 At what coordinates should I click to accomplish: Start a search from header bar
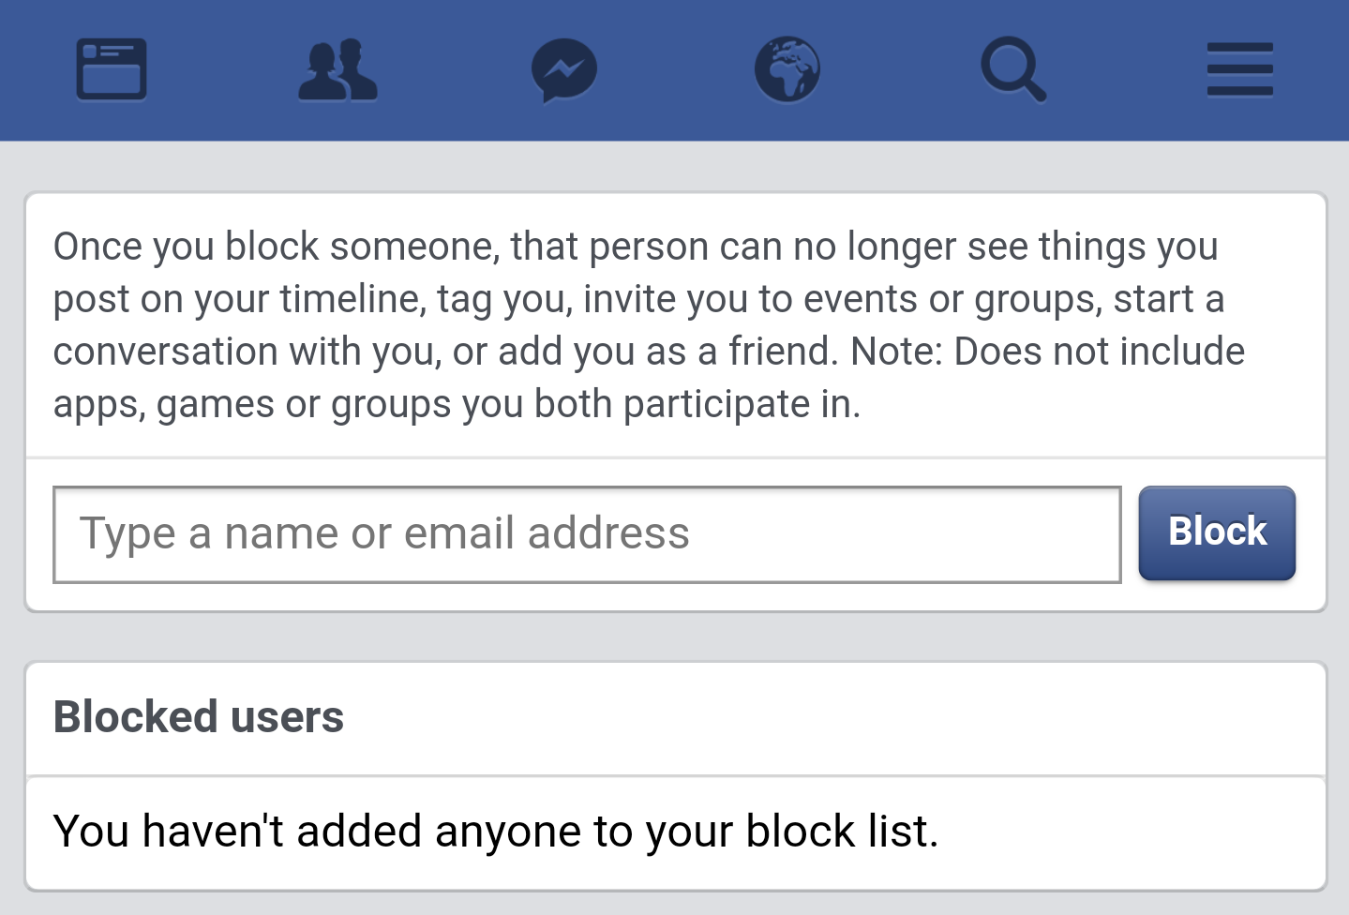(x=1012, y=69)
